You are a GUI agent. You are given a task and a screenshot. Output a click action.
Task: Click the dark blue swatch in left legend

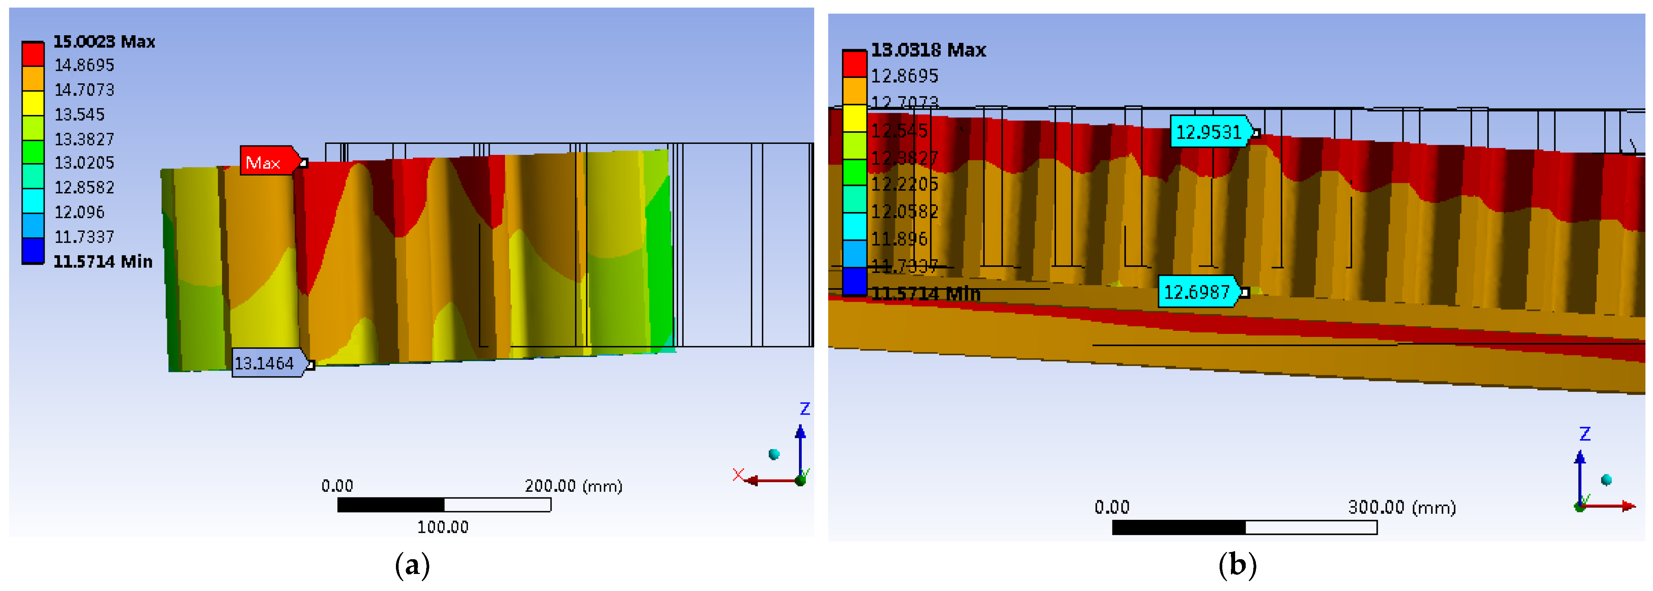click(x=33, y=251)
